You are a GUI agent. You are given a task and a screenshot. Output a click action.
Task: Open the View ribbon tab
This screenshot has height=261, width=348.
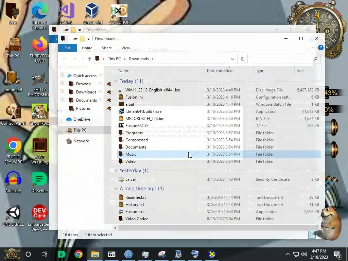pyautogui.click(x=126, y=48)
